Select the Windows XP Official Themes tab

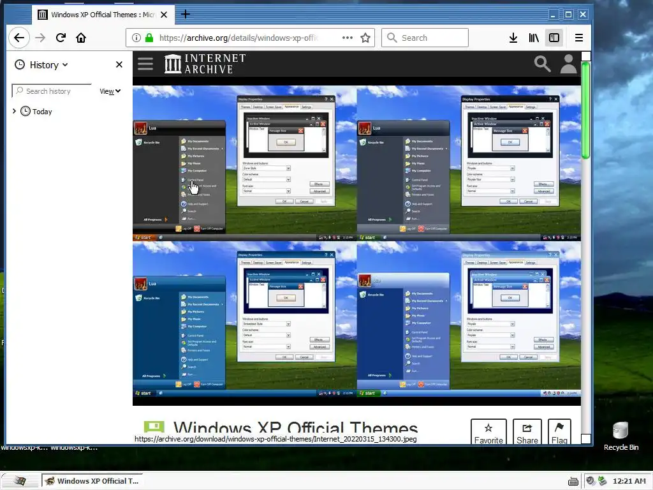click(x=103, y=15)
